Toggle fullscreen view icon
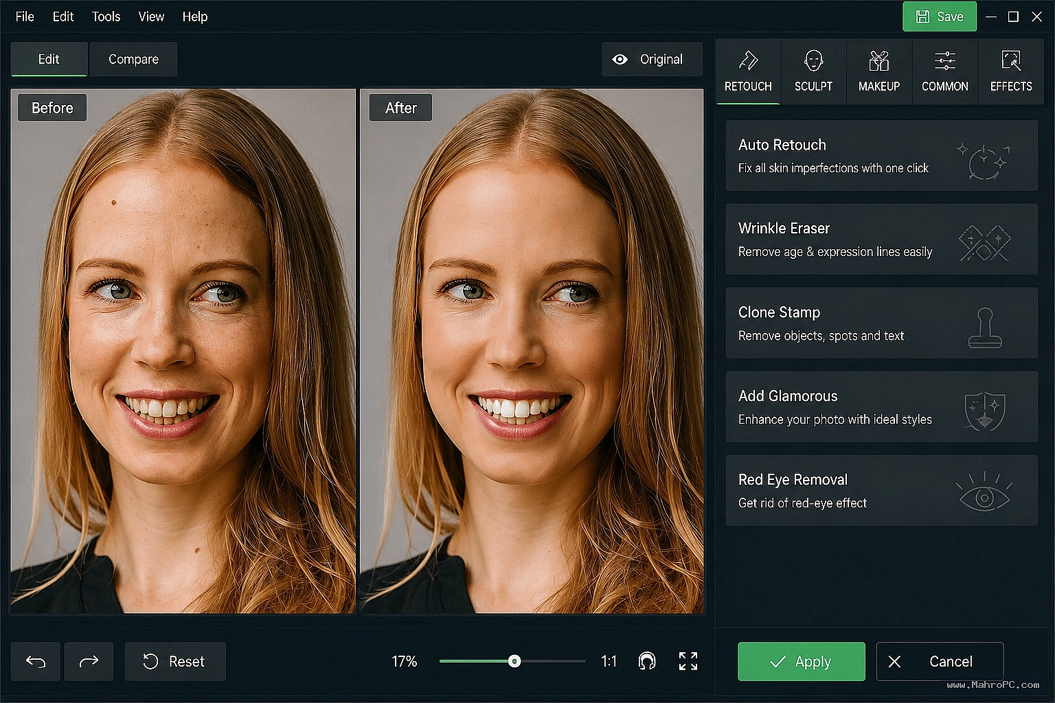This screenshot has height=703, width=1055. (x=688, y=661)
